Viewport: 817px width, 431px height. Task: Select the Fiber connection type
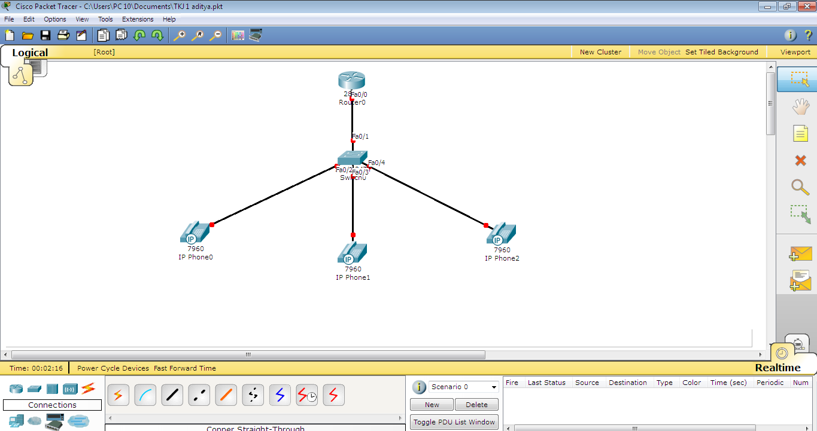(226, 395)
